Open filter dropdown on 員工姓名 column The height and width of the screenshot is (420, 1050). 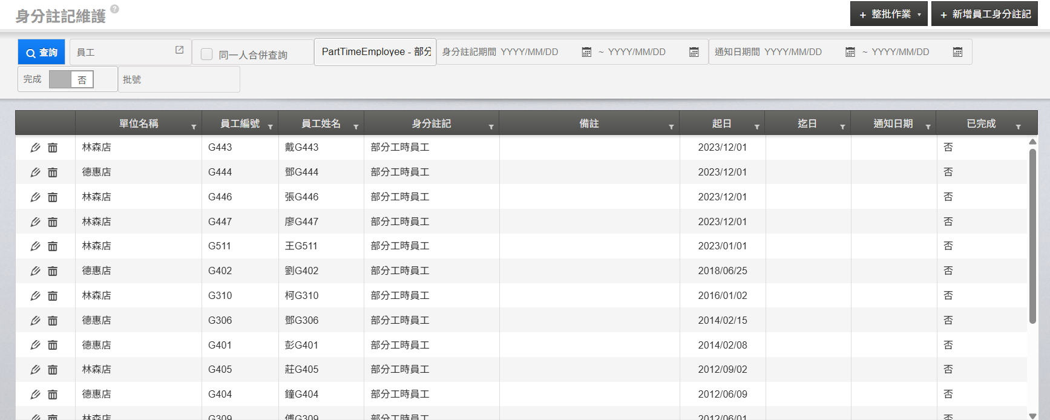click(x=356, y=127)
